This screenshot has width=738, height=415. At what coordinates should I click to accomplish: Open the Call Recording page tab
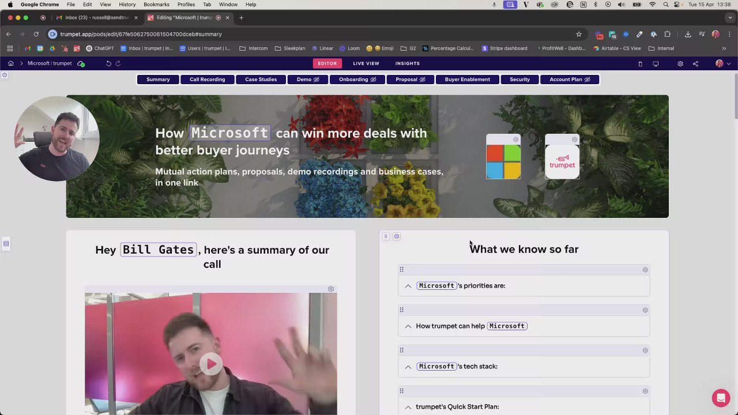(208, 80)
